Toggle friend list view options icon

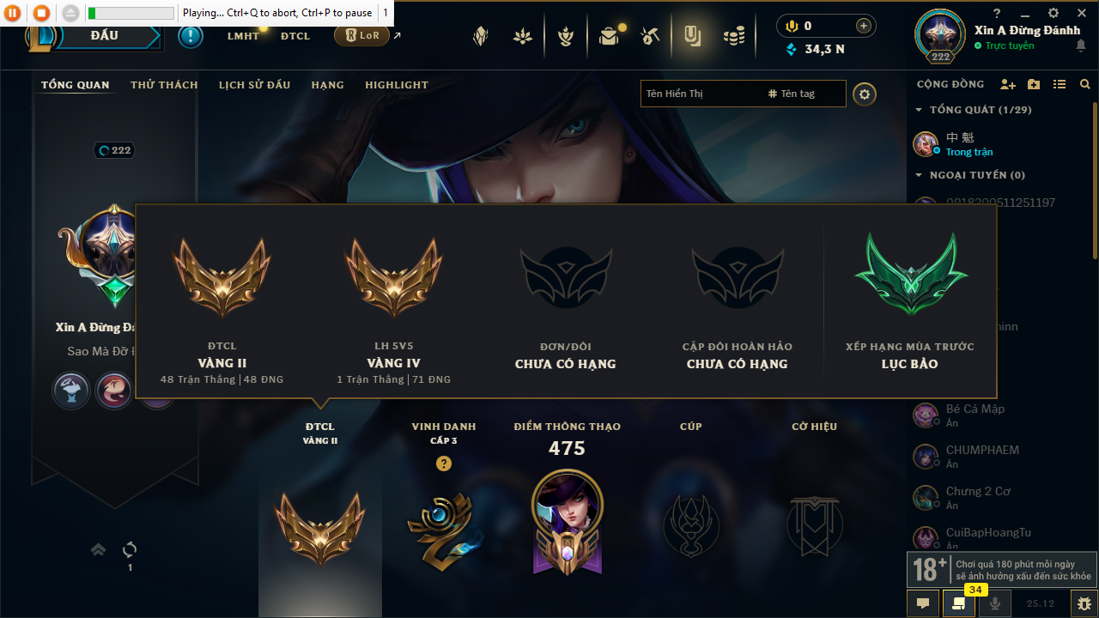click(x=1060, y=84)
